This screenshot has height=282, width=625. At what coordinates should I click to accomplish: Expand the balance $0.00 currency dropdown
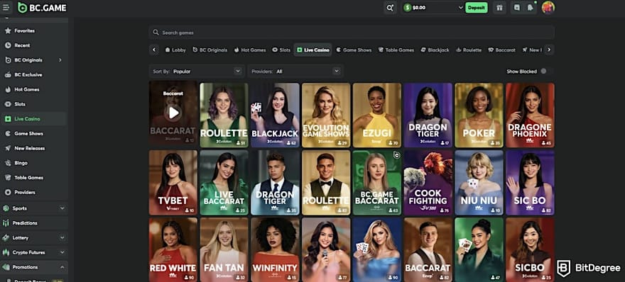coord(461,8)
